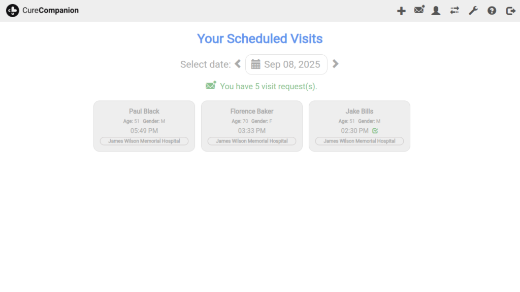The width and height of the screenshot is (520, 292).
Task: Click hospital tag on Jake Bills' card
Action: (360, 141)
